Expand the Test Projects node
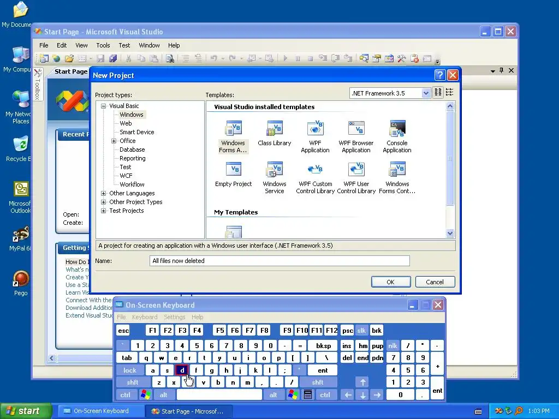559x419 pixels. tap(103, 211)
